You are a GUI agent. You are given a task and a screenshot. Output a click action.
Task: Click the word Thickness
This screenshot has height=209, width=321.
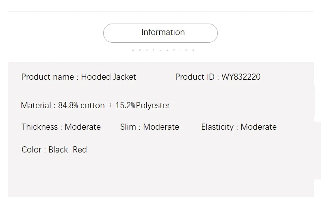[x=39, y=127]
